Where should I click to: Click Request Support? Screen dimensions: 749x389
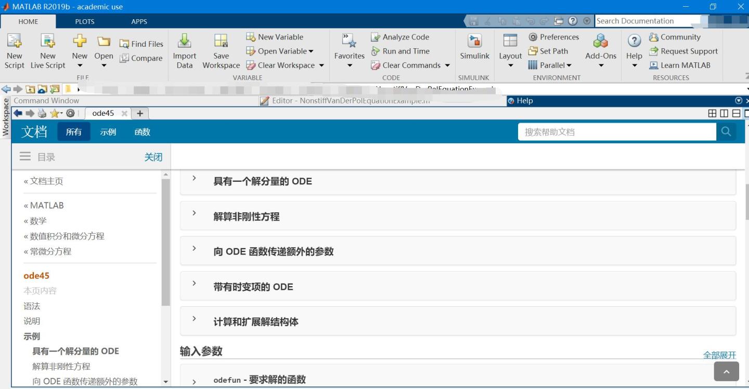(x=683, y=51)
